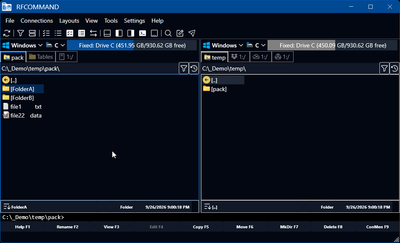
Task: Click the Help F1 button
Action: (22, 227)
